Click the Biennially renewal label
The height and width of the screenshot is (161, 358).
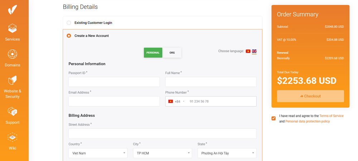click(283, 58)
